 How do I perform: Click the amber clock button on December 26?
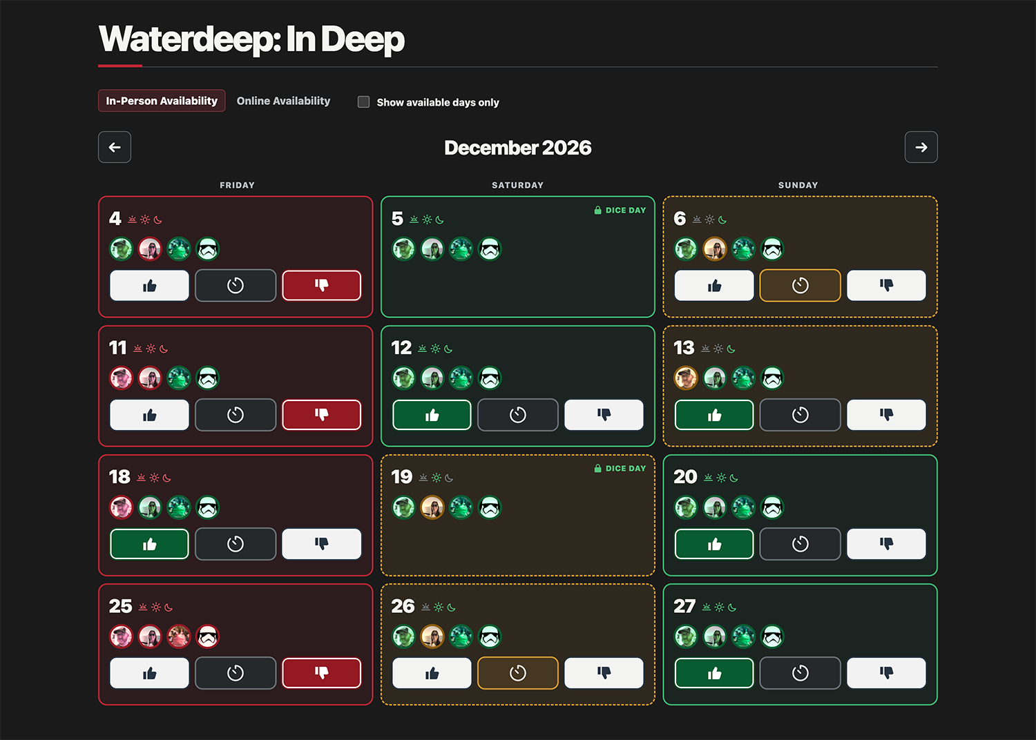pyautogui.click(x=518, y=673)
